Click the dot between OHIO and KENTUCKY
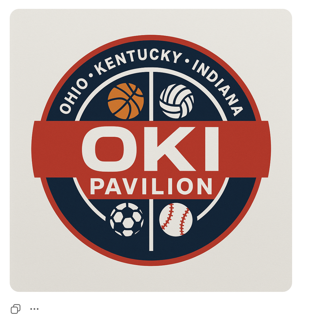 pyautogui.click(x=91, y=75)
